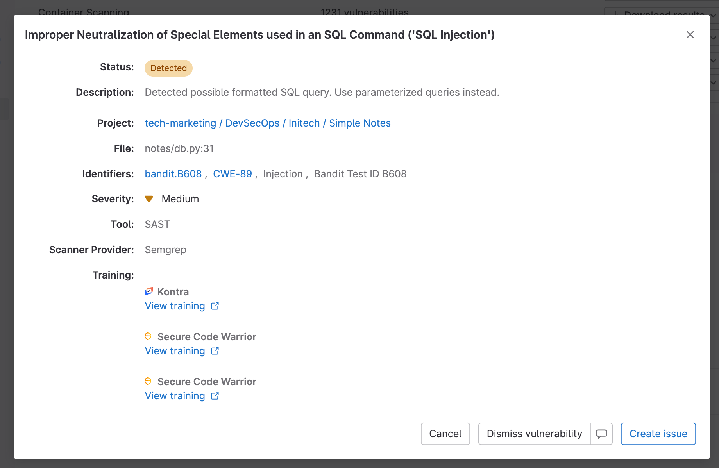Click the Detected status badge
Image resolution: width=719 pixels, height=468 pixels.
pyautogui.click(x=168, y=68)
